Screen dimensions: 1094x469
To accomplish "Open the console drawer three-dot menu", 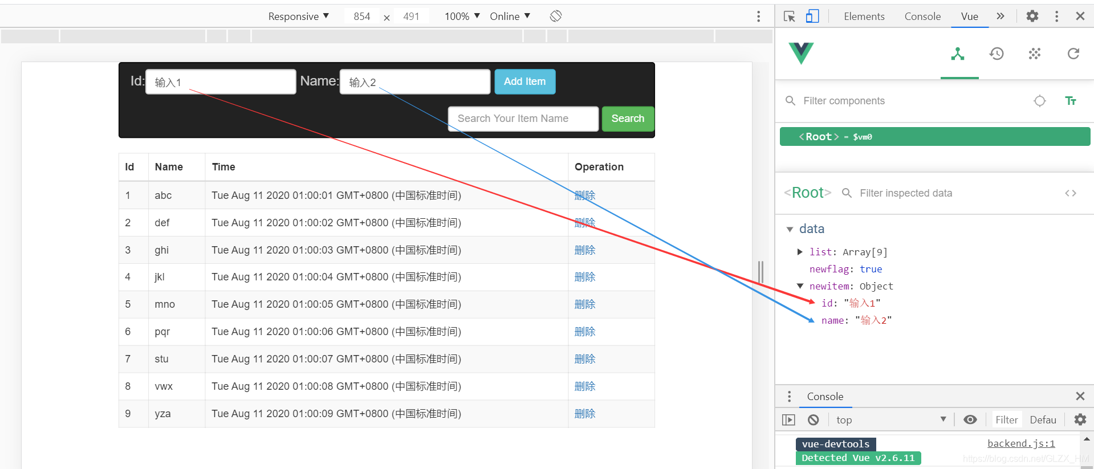I will click(789, 397).
